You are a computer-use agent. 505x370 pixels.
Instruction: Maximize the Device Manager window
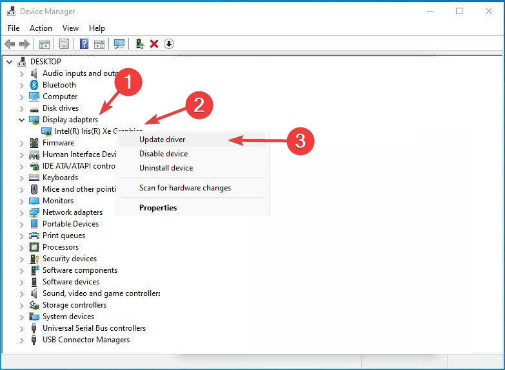click(459, 11)
